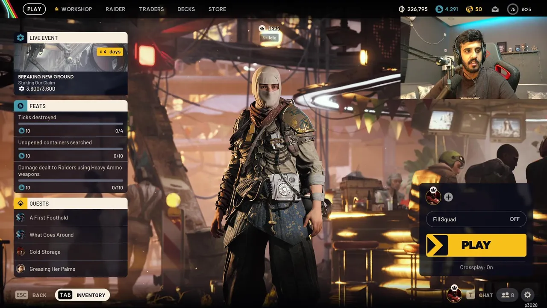Click the gold token icon beside 50
The height and width of the screenshot is (308, 547).
(x=469, y=9)
